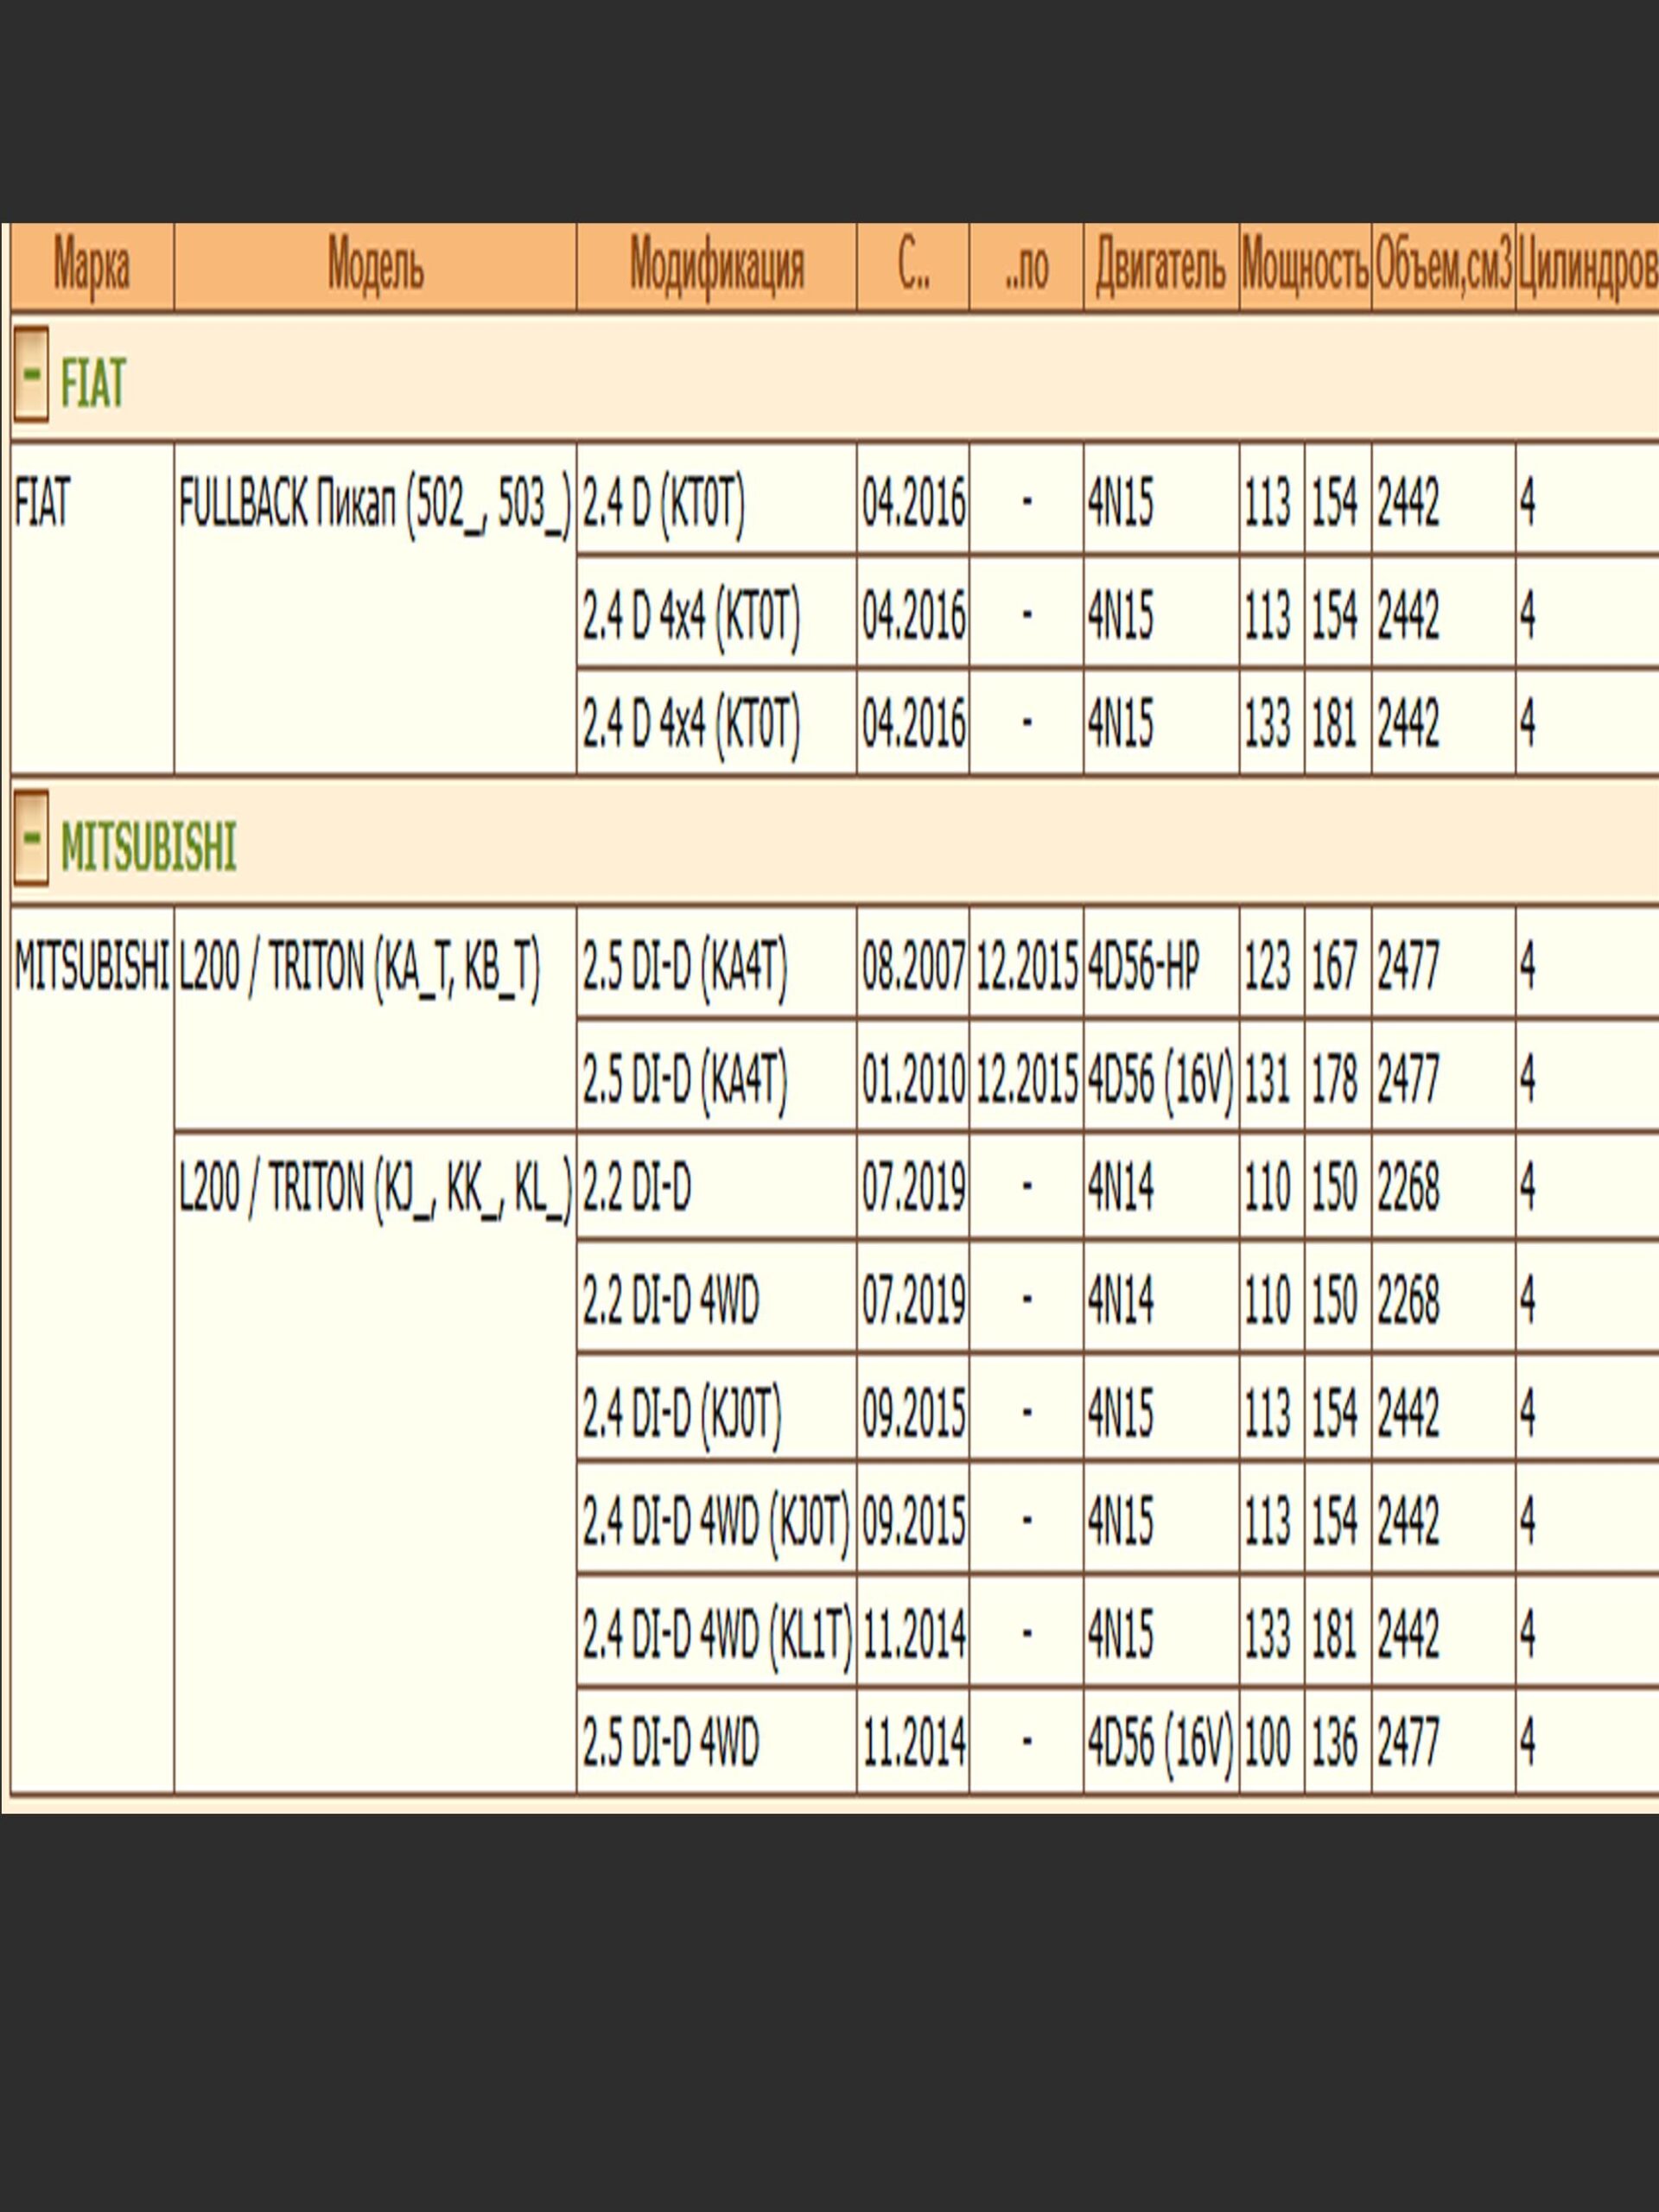
Task: Collapse the MITSUBISHI group
Action: point(31,838)
